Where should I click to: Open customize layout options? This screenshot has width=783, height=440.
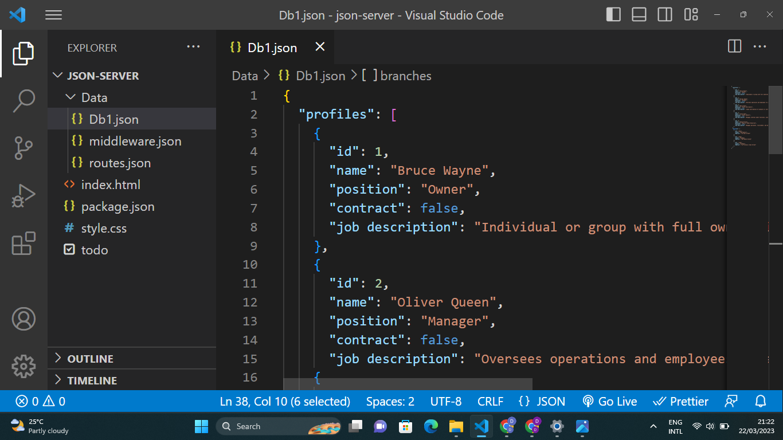tap(691, 15)
